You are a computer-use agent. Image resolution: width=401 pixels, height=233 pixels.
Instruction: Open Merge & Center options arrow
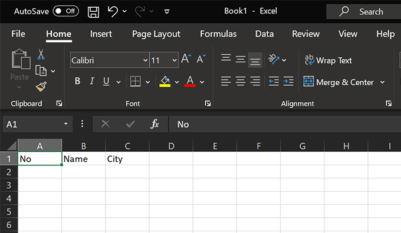[x=382, y=82]
